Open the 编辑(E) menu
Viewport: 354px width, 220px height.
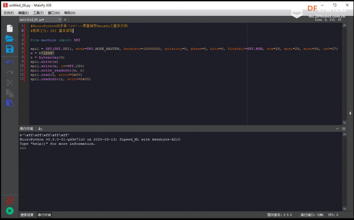tap(23, 13)
